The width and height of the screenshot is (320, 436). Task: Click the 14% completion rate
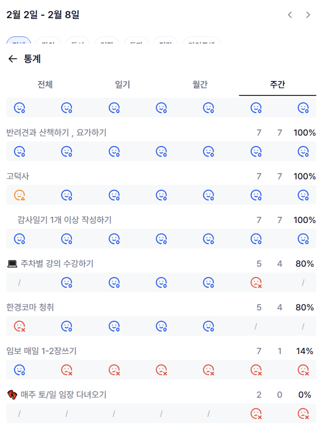pyautogui.click(x=305, y=351)
